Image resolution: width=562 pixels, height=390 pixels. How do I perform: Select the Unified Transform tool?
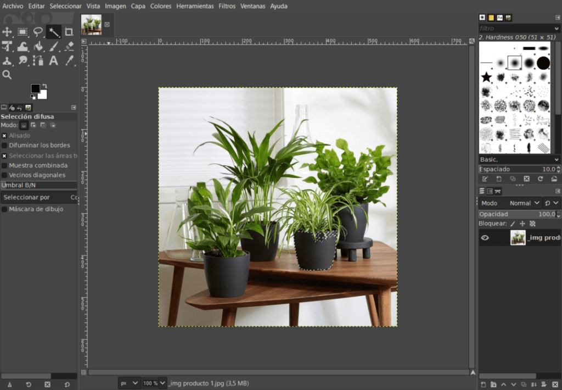[x=7, y=46]
